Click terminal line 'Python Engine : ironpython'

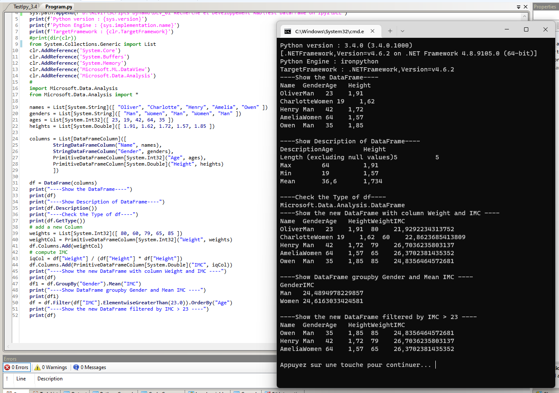[x=329, y=61]
